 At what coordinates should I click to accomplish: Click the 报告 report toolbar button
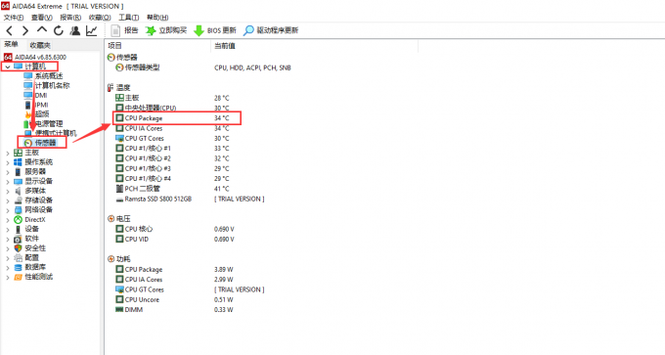[x=125, y=30]
